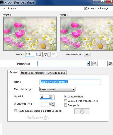Collapse the Aperçu preview section triangle
113x135 pixels.
[4, 8]
